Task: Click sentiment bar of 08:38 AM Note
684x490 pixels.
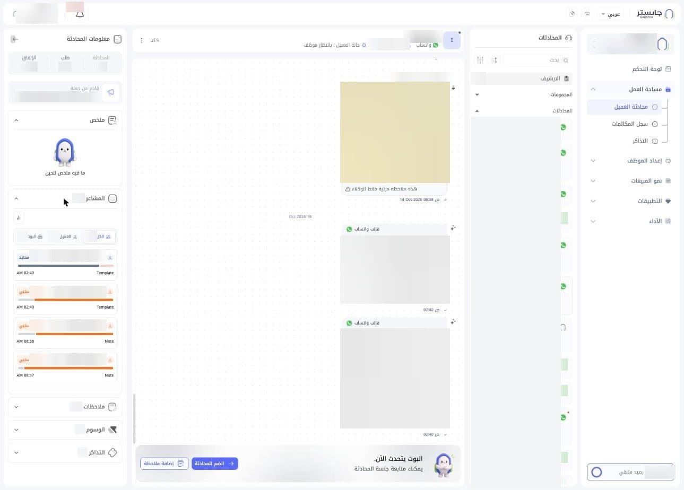Action: (65, 333)
